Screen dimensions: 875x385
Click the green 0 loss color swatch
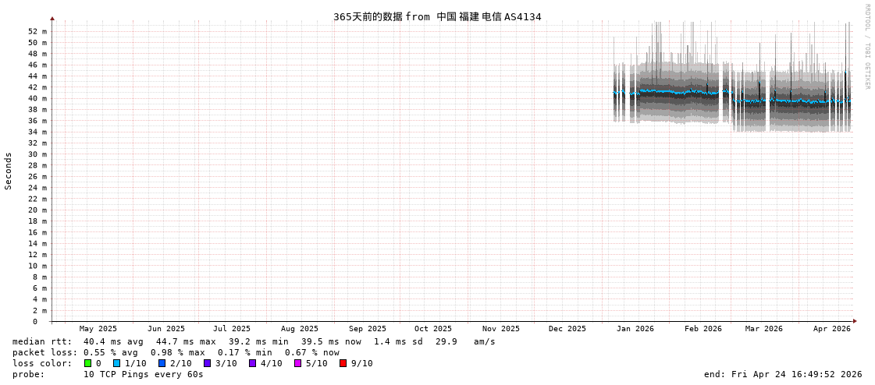click(87, 363)
